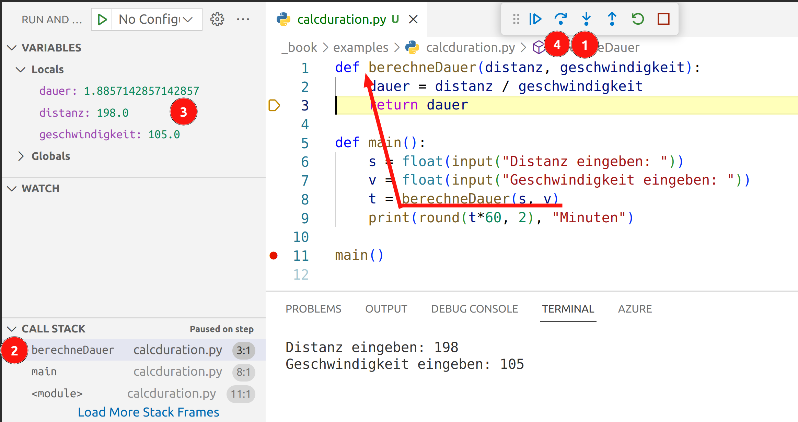
Task: Click Load More Stack Frames link
Action: (x=148, y=412)
